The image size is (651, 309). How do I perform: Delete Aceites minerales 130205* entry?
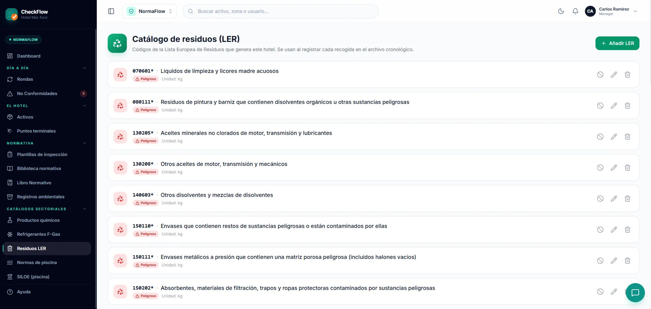pos(627,137)
